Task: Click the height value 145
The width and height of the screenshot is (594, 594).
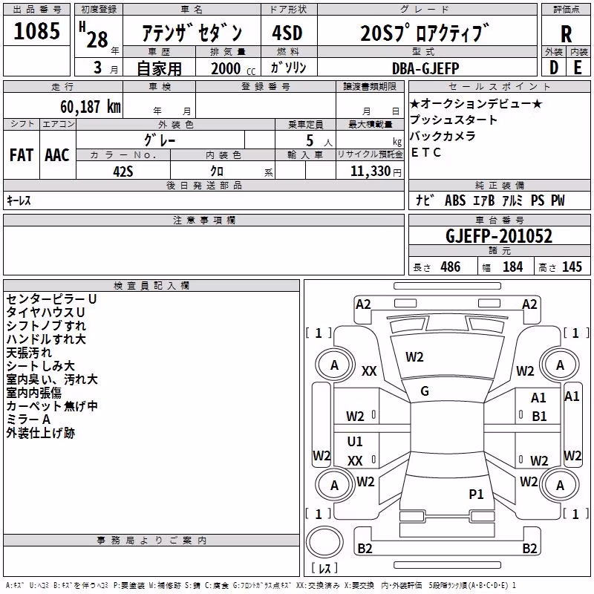Action: pos(572,267)
